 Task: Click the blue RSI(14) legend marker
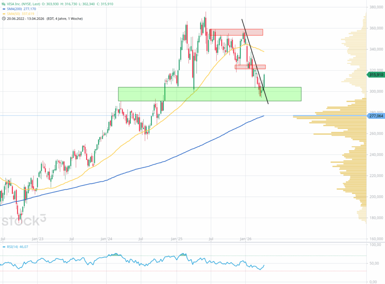coord(4,247)
